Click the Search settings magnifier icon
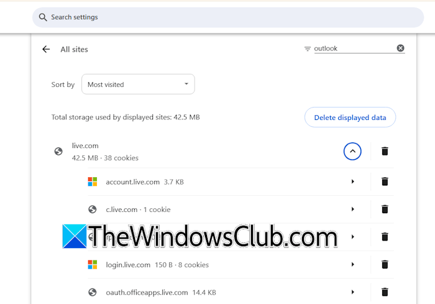Viewport: 435px width, 304px height. pos(43,17)
